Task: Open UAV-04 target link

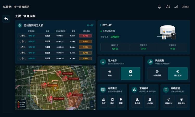Action: pyautogui.click(x=32, y=53)
